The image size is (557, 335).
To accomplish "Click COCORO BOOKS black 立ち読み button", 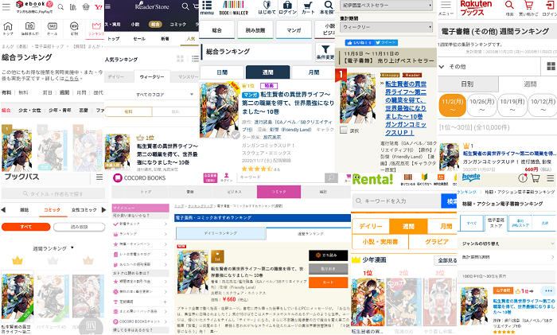I will [328, 255].
